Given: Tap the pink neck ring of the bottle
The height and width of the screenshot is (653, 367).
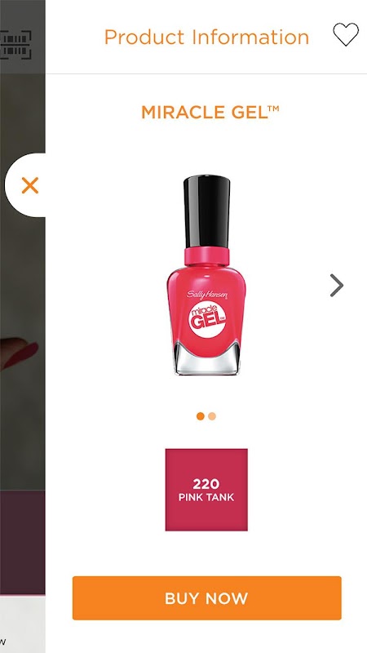Looking at the screenshot, I should pyautogui.click(x=207, y=256).
